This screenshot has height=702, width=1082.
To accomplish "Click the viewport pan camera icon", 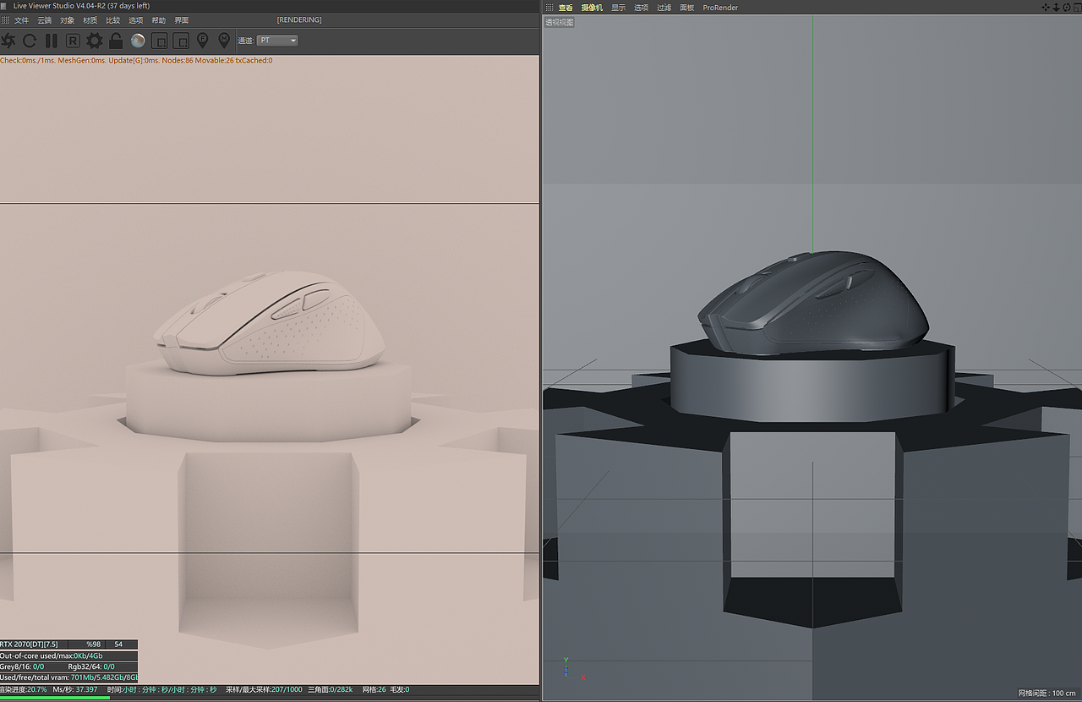I will (x=1046, y=8).
